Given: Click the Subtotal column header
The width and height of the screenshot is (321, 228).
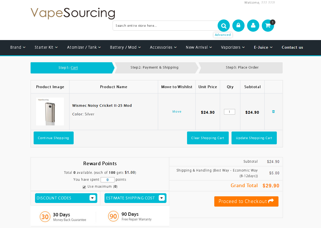Looking at the screenshot, I should [252, 87].
